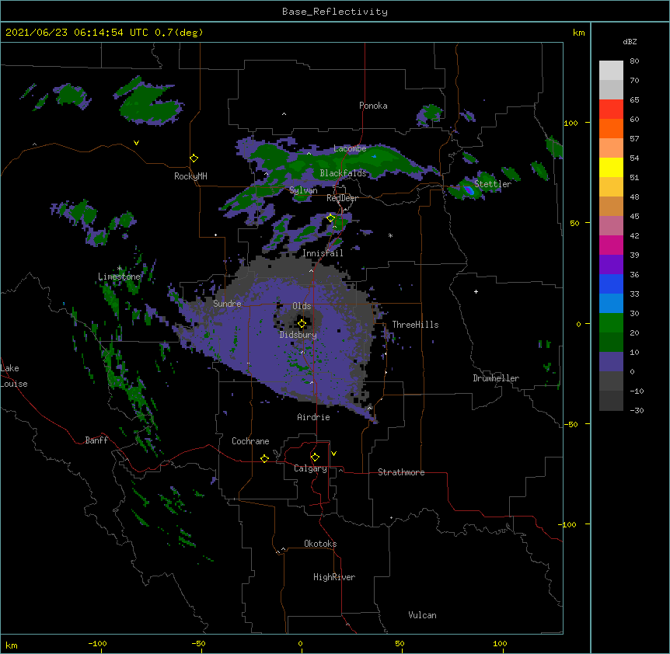Click the Airdrie label
670x654 pixels.
click(313, 417)
